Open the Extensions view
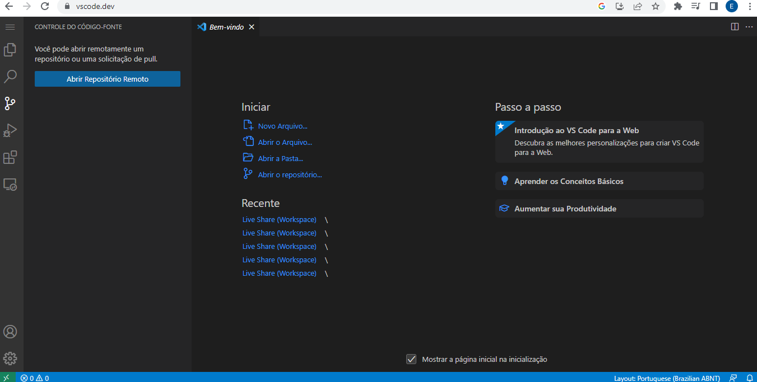 point(10,157)
